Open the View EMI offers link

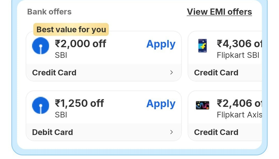pyautogui.click(x=219, y=12)
